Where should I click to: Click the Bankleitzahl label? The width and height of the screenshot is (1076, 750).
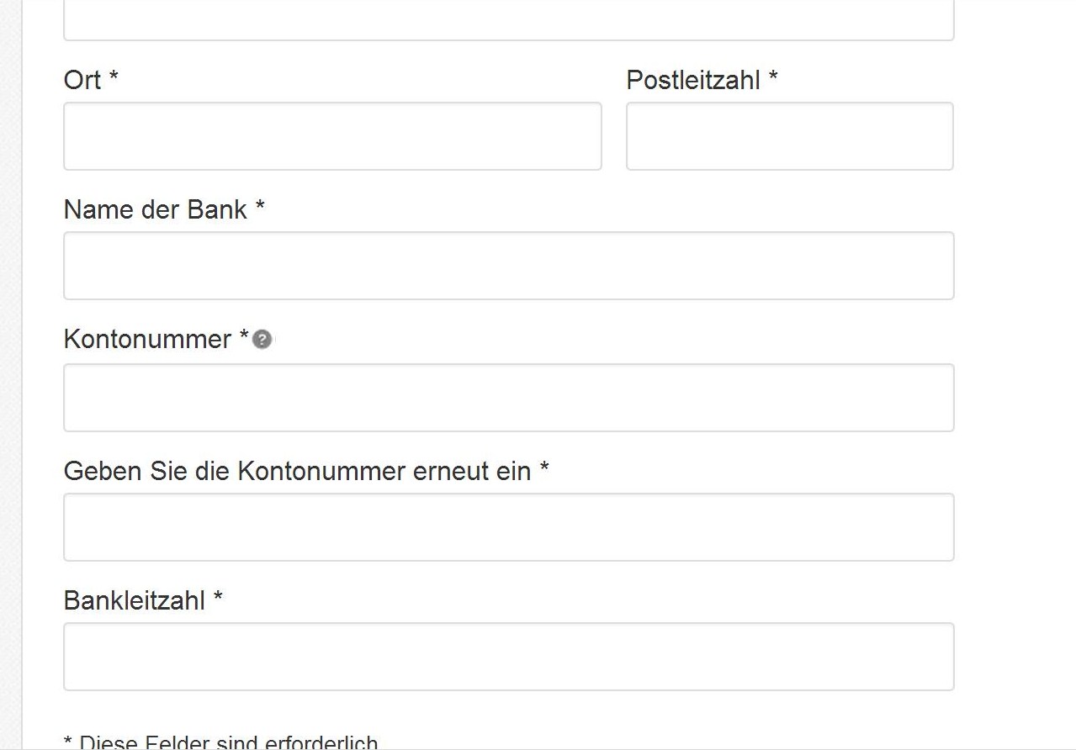pos(135,601)
